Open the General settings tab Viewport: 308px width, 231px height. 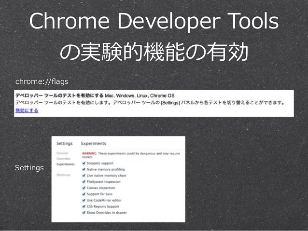point(62,153)
